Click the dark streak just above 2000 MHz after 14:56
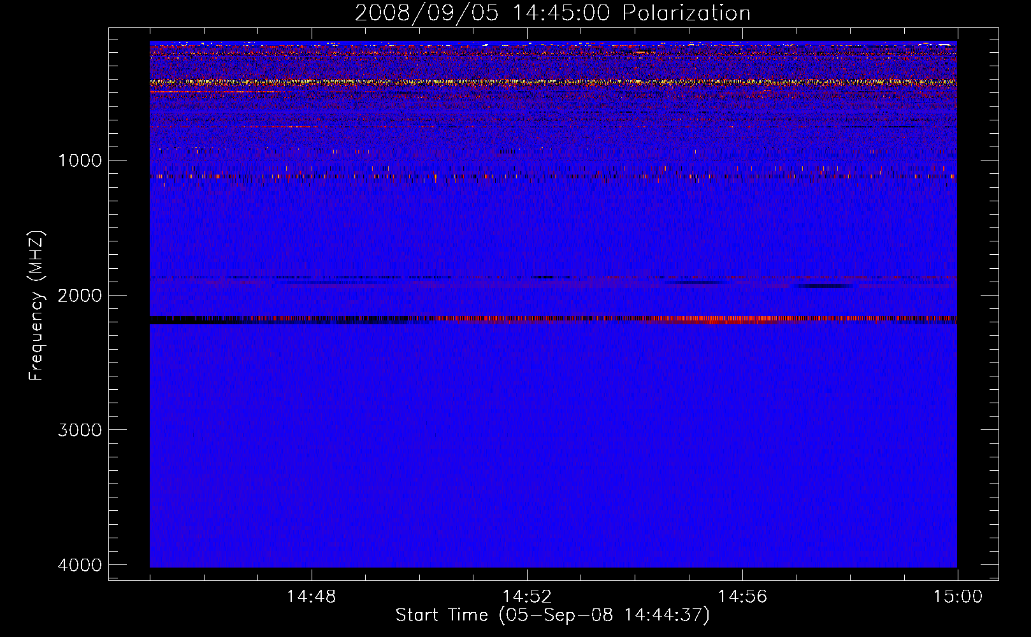Image resolution: width=1031 pixels, height=637 pixels. 825,286
